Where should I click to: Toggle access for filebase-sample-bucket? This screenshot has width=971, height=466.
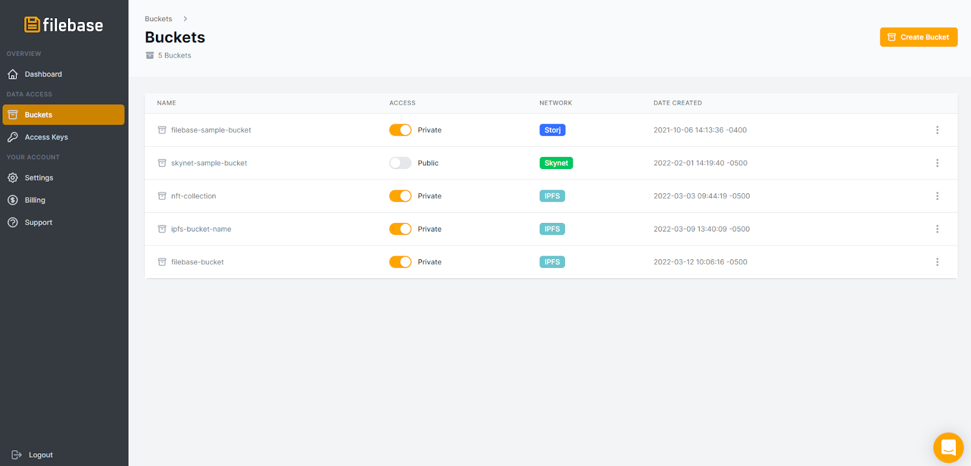[x=400, y=130]
